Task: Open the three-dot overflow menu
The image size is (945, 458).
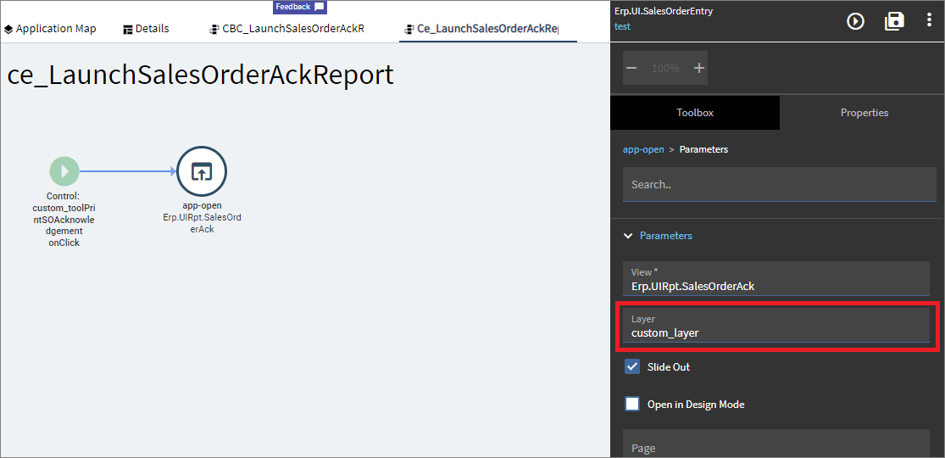Action: pos(929,20)
